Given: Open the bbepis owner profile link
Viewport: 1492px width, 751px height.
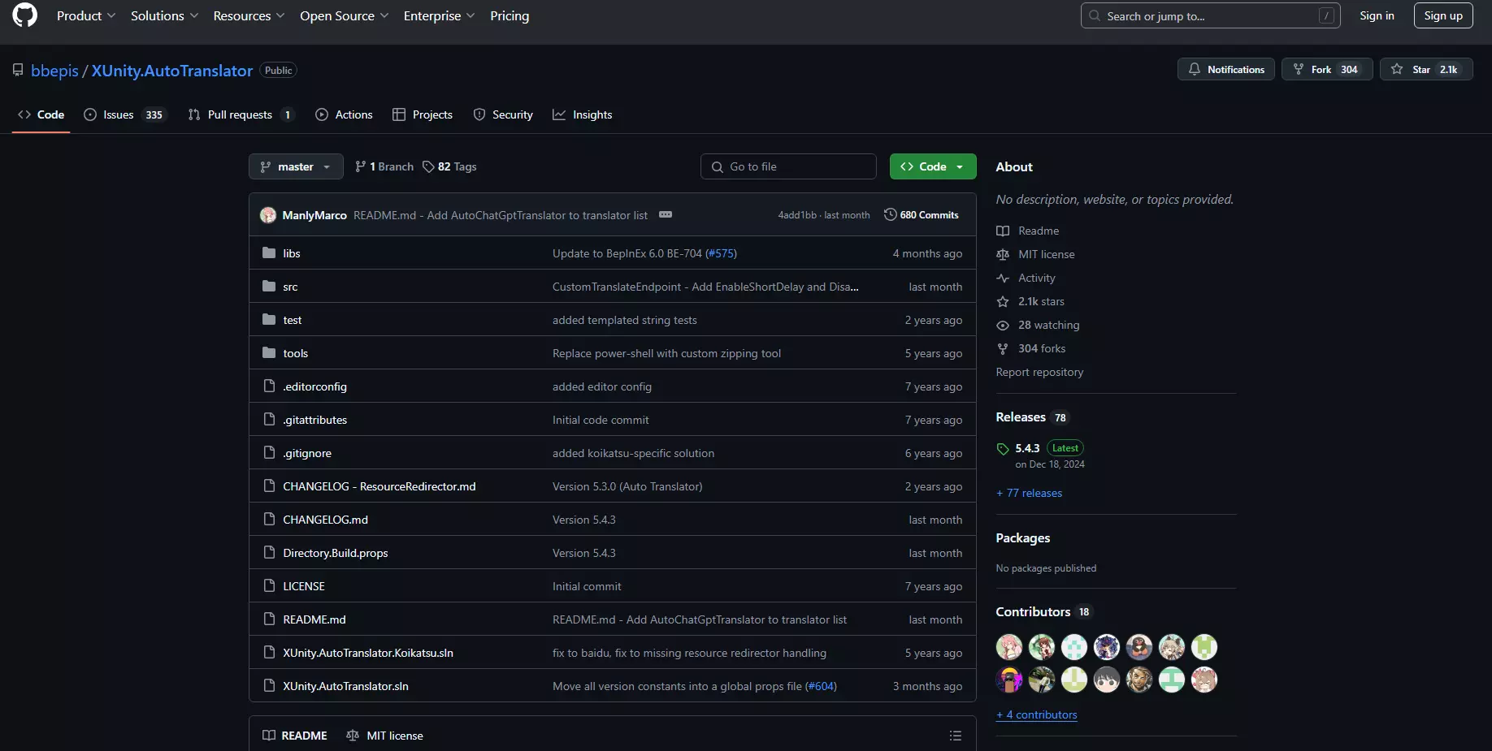Looking at the screenshot, I should coord(54,71).
